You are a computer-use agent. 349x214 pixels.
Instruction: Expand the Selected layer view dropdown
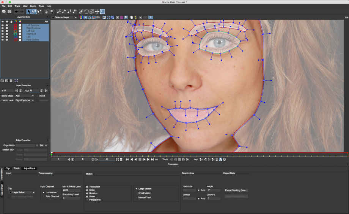[65, 17]
